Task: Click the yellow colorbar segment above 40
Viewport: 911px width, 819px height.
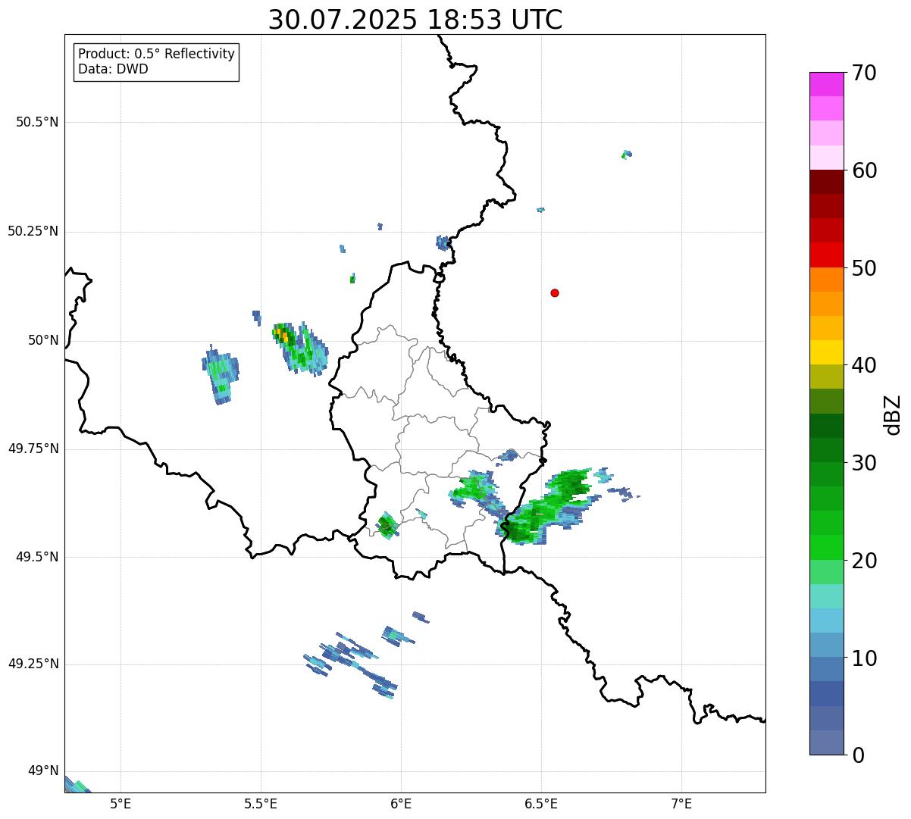Action: [826, 352]
